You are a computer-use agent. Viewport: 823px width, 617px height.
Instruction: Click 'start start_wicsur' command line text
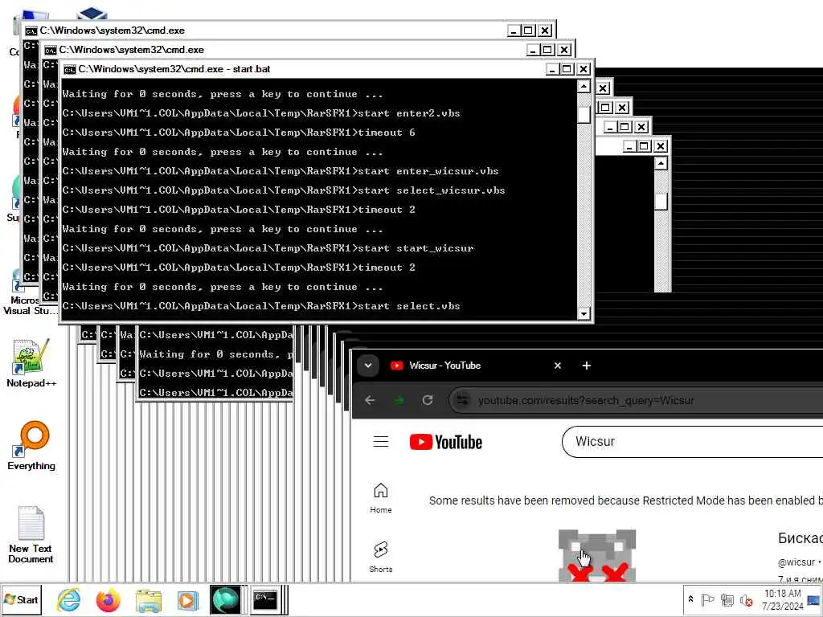pyautogui.click(x=416, y=248)
